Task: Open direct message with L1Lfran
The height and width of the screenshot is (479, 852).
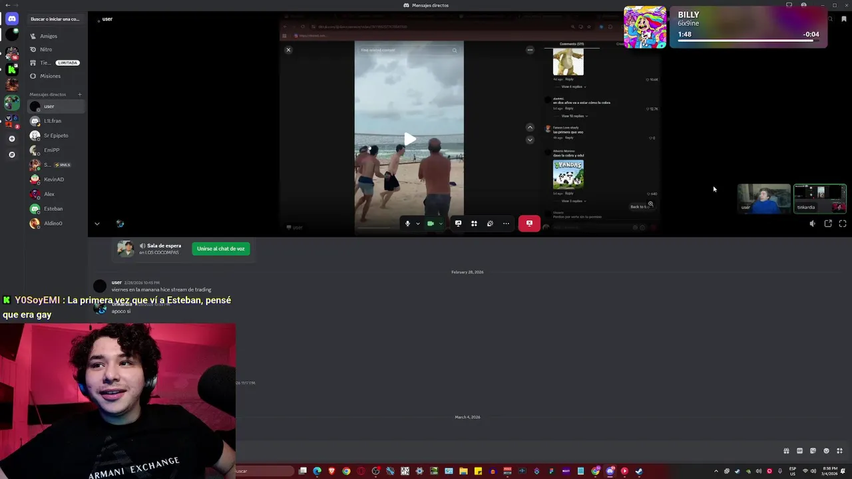Action: tap(56, 121)
